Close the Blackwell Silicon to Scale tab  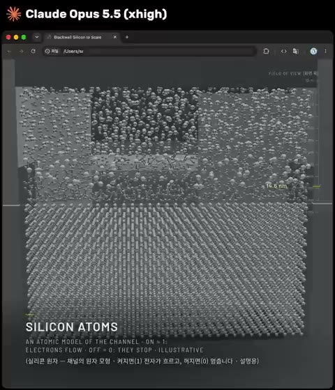[x=115, y=37]
